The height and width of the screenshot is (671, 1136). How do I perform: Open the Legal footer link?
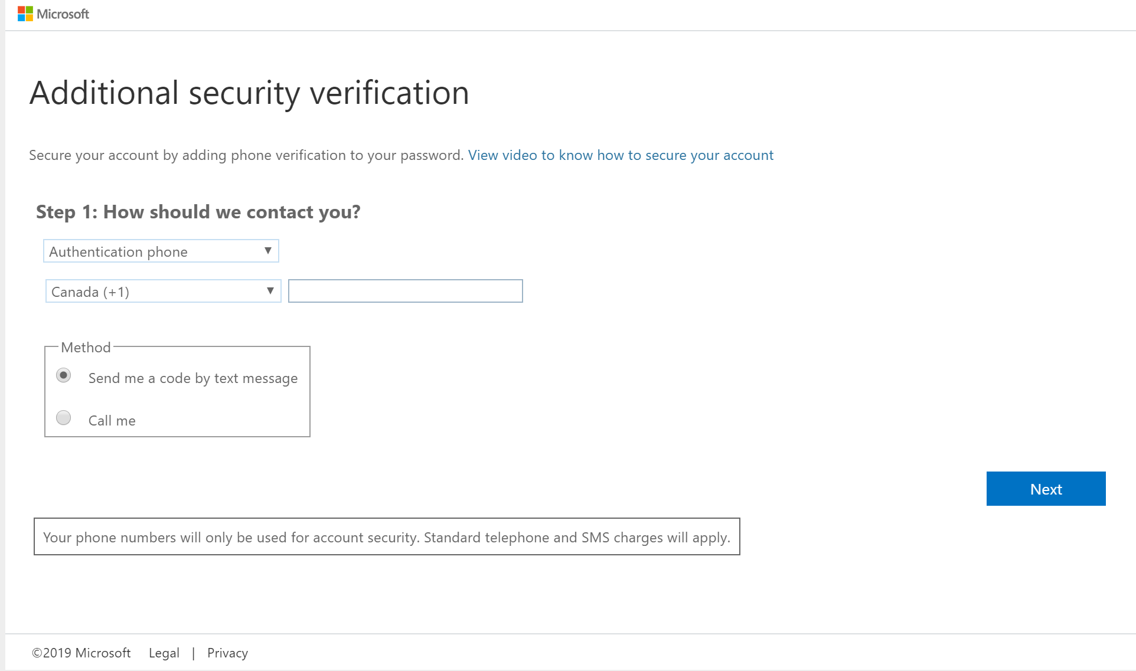164,653
